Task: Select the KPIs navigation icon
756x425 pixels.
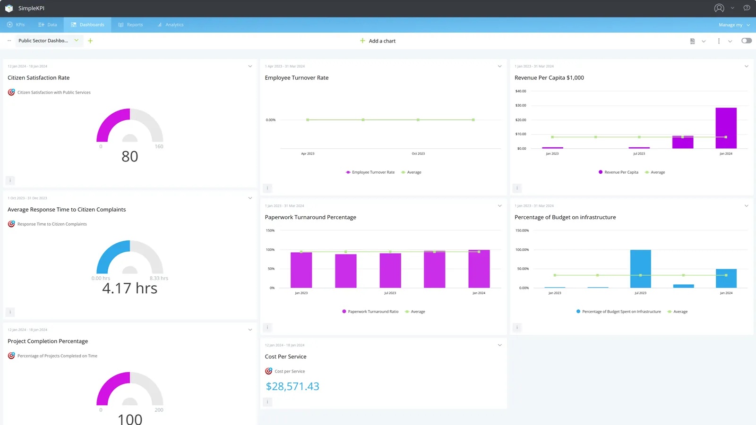Action: click(11, 25)
